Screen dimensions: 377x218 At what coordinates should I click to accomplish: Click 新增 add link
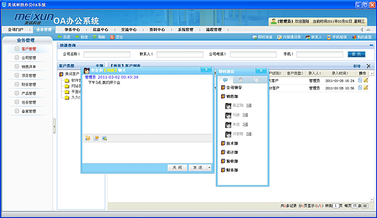[357, 66]
